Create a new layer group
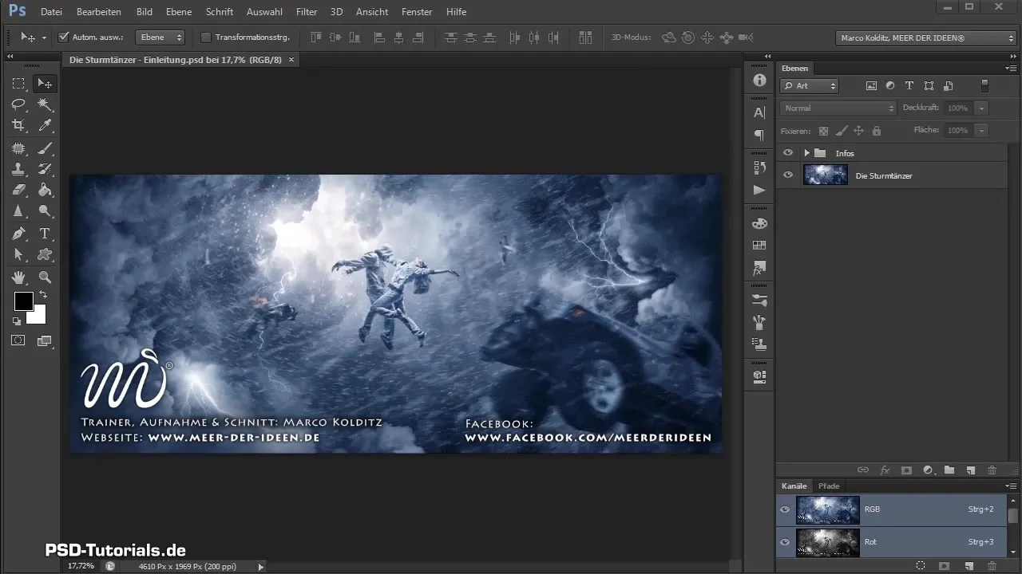1022x574 pixels. [949, 470]
